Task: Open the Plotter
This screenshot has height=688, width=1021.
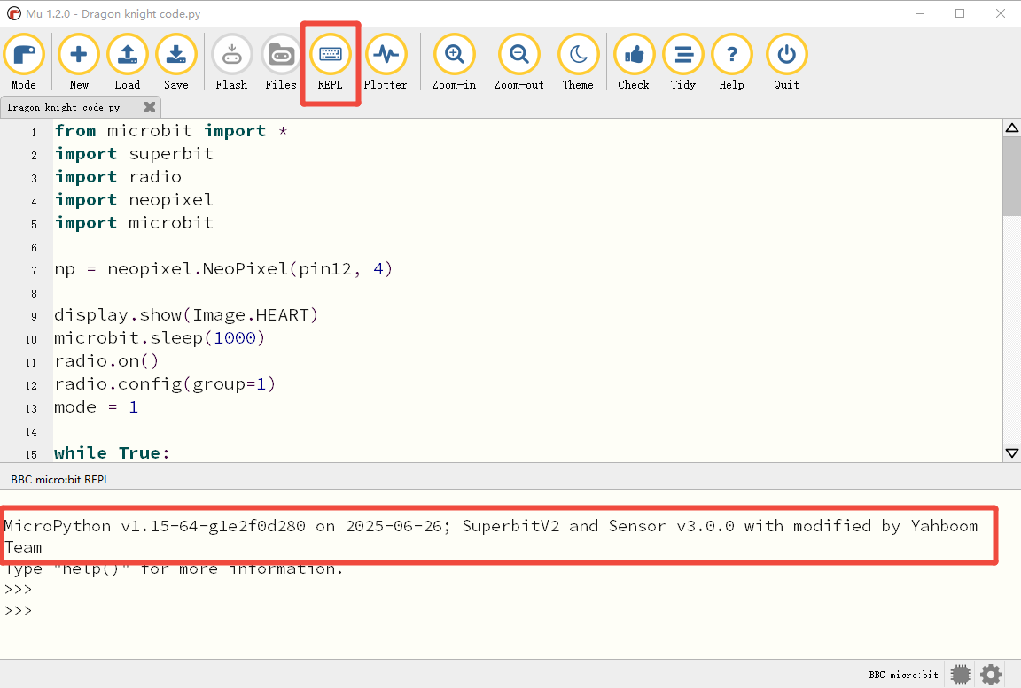Action: pos(386,63)
